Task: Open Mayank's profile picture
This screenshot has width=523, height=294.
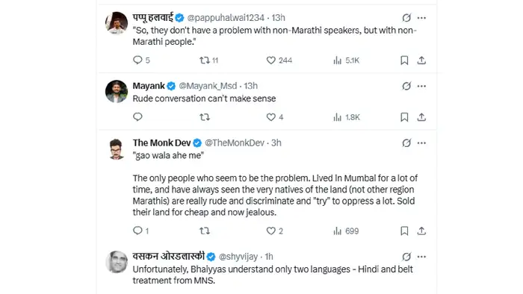Action: click(117, 91)
